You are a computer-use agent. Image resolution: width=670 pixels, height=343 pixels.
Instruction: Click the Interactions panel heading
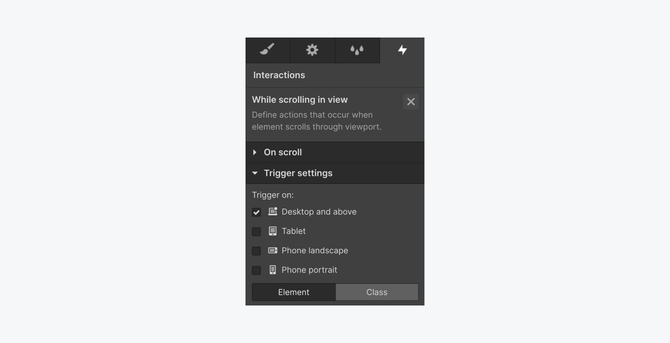click(279, 75)
